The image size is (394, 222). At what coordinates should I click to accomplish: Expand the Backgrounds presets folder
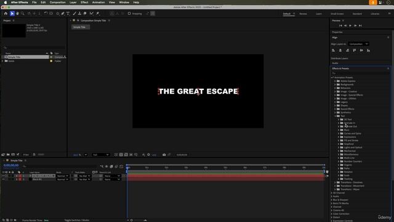(335, 84)
